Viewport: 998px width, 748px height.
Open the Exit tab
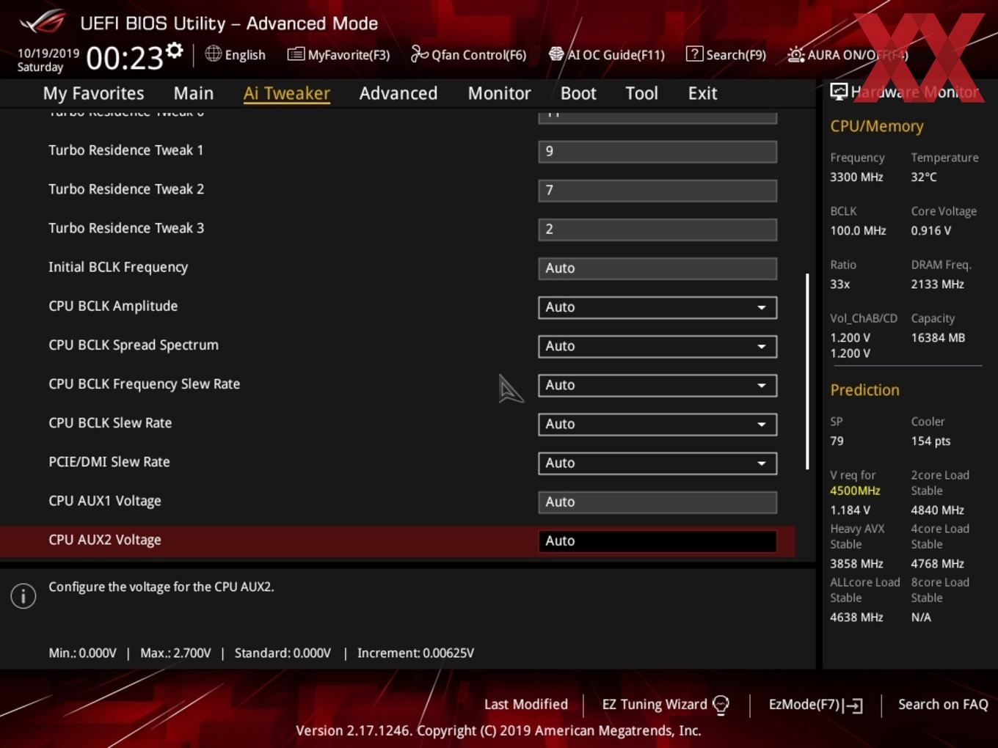(702, 93)
